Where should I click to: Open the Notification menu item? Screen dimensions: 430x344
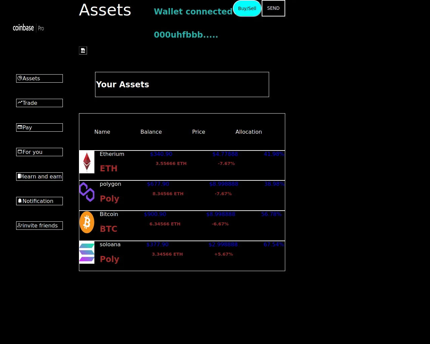39,201
